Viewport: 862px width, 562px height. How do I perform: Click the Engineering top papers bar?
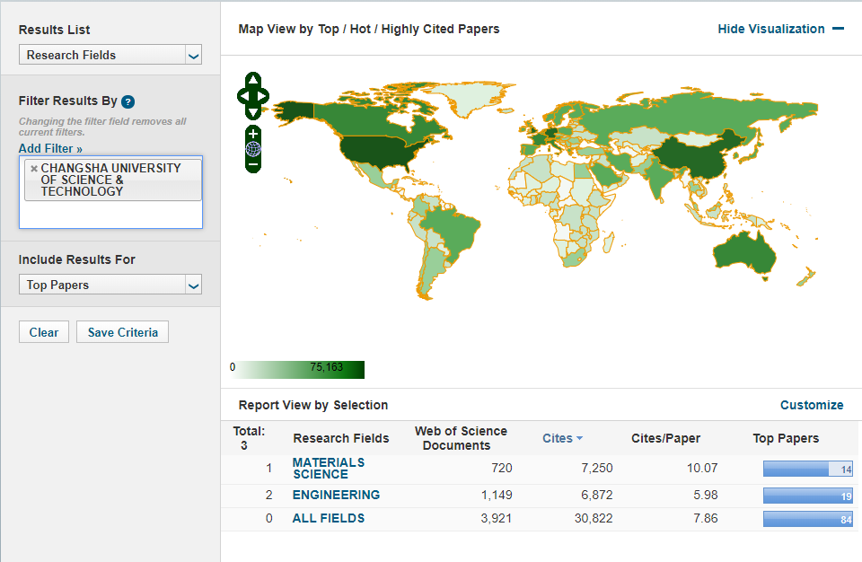(x=806, y=495)
